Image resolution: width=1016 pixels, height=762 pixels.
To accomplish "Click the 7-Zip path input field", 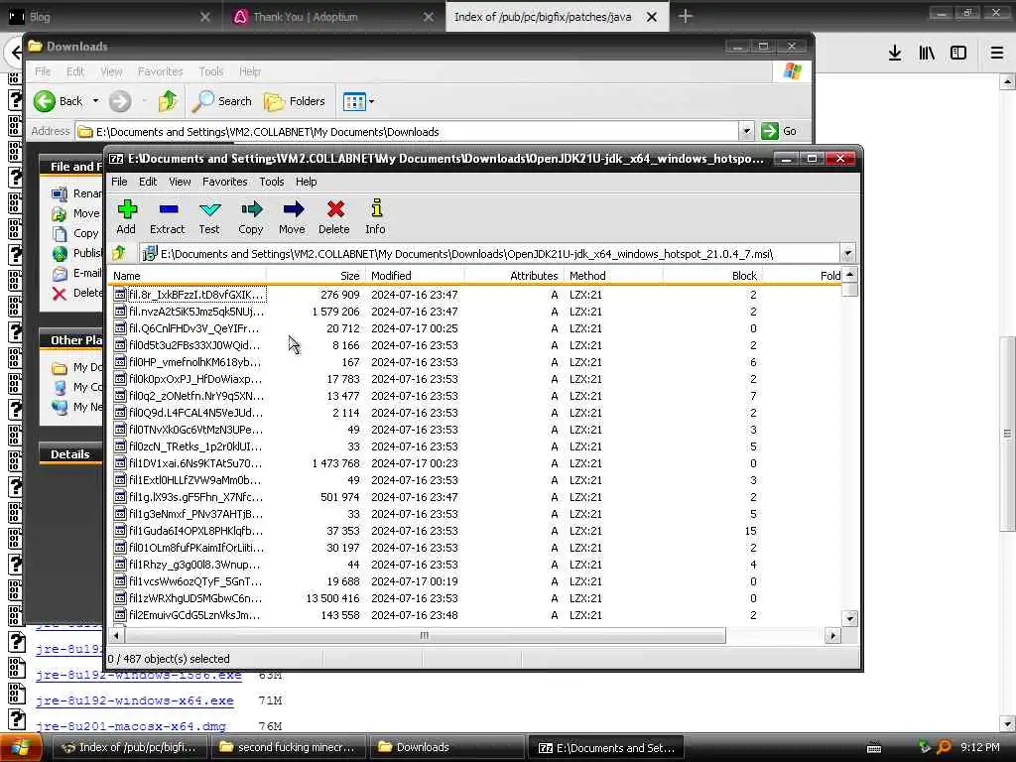I will 490,253.
